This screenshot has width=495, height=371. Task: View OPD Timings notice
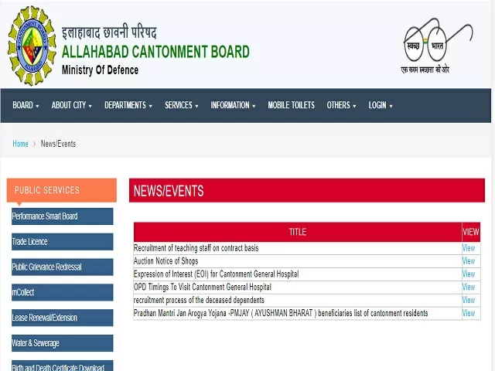(469, 287)
